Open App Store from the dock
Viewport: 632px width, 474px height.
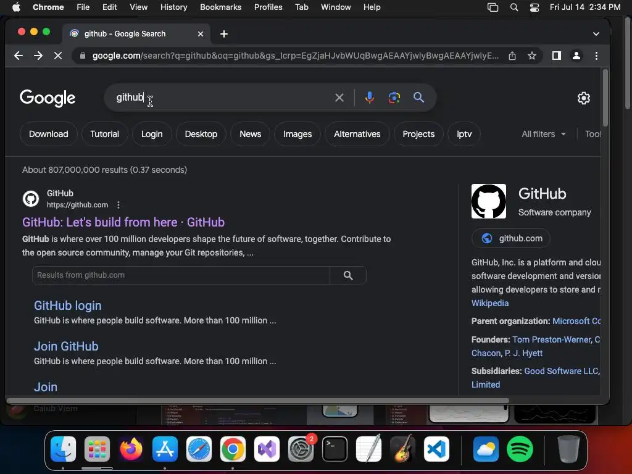coord(165,449)
